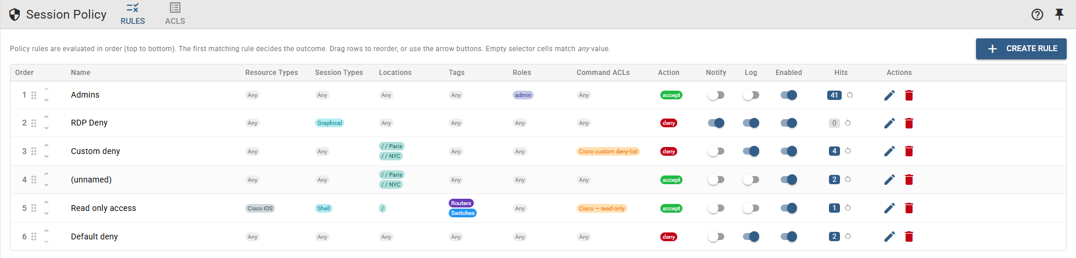Image resolution: width=1076 pixels, height=258 pixels.
Task: Delete the Custom deny rule
Action: tap(909, 151)
